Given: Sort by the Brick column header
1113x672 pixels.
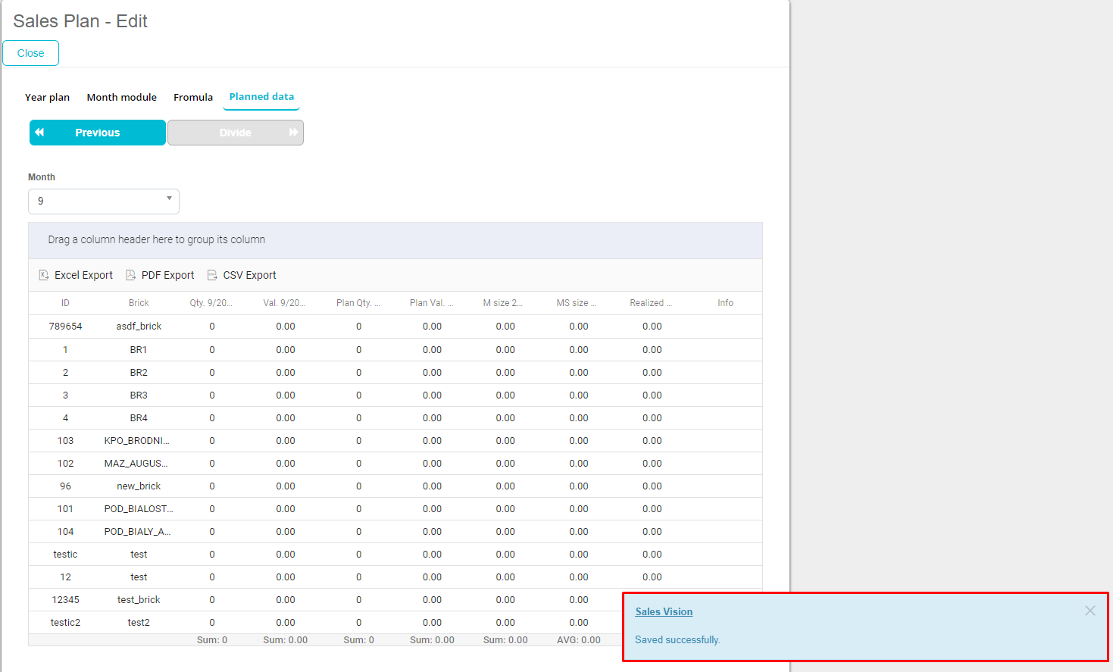Looking at the screenshot, I should click(x=139, y=303).
